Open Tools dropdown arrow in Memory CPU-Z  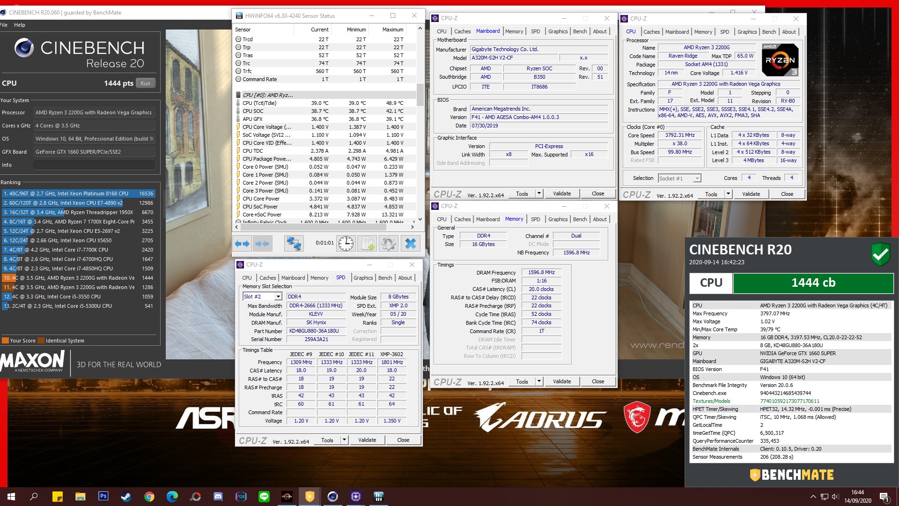[539, 381]
